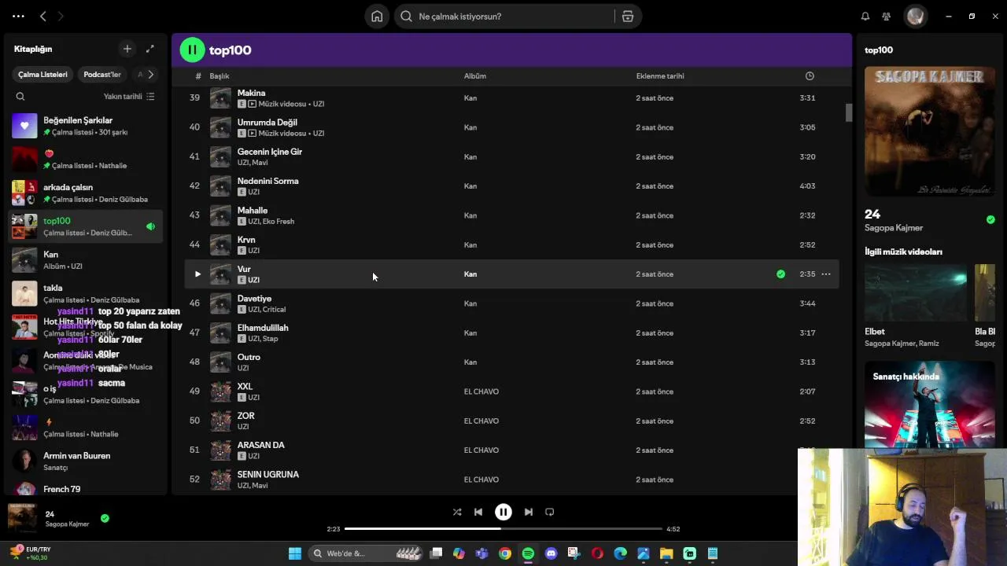Click the track list vertical scrollbar

(849, 113)
